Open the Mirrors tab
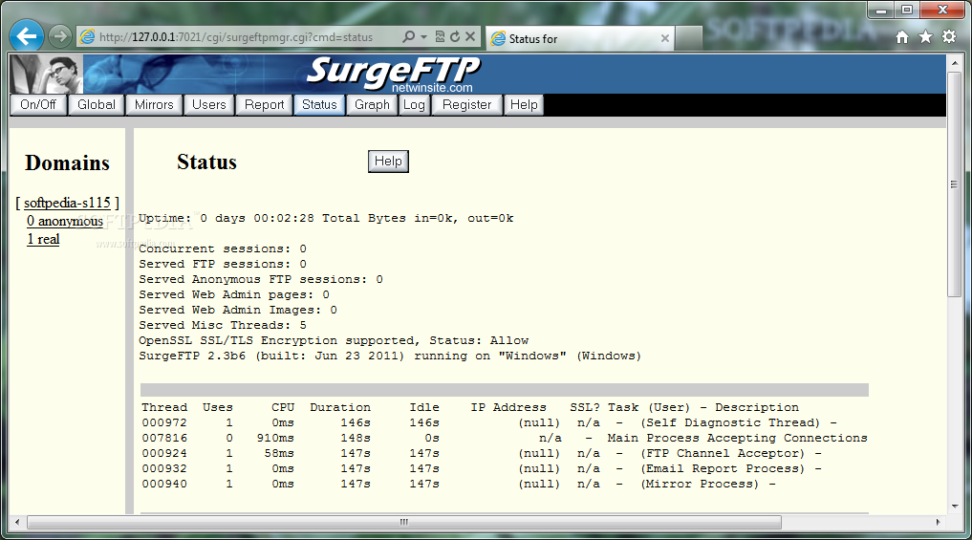The height and width of the screenshot is (540, 972). 154,105
